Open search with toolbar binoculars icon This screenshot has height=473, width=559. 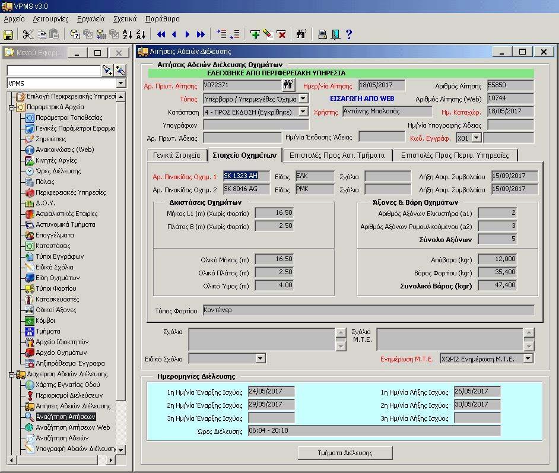click(x=301, y=34)
